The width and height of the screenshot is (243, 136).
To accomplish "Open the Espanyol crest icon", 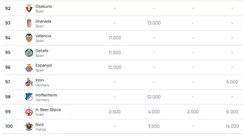I will click(x=29, y=67).
